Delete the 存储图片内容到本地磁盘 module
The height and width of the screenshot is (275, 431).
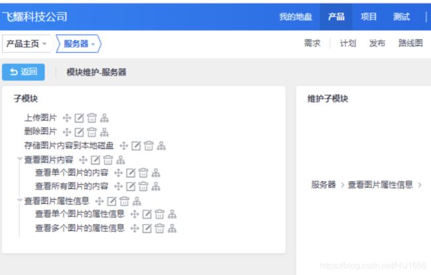click(x=149, y=146)
